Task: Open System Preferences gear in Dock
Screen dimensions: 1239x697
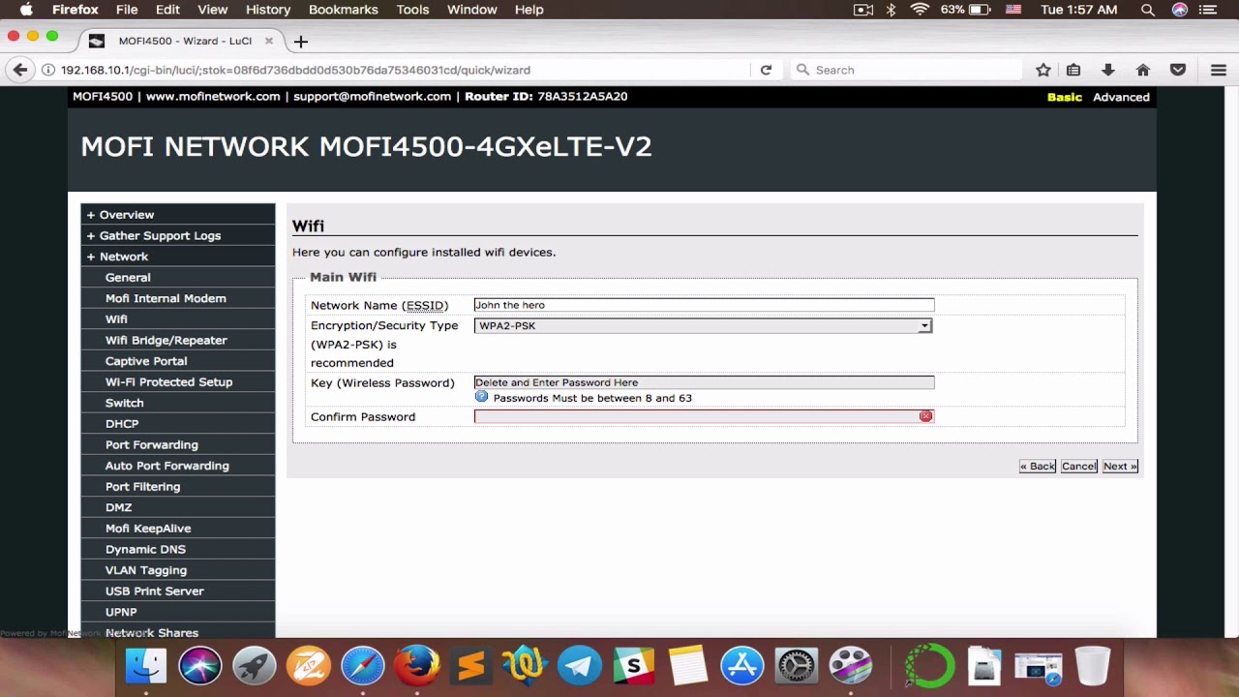Action: point(797,666)
